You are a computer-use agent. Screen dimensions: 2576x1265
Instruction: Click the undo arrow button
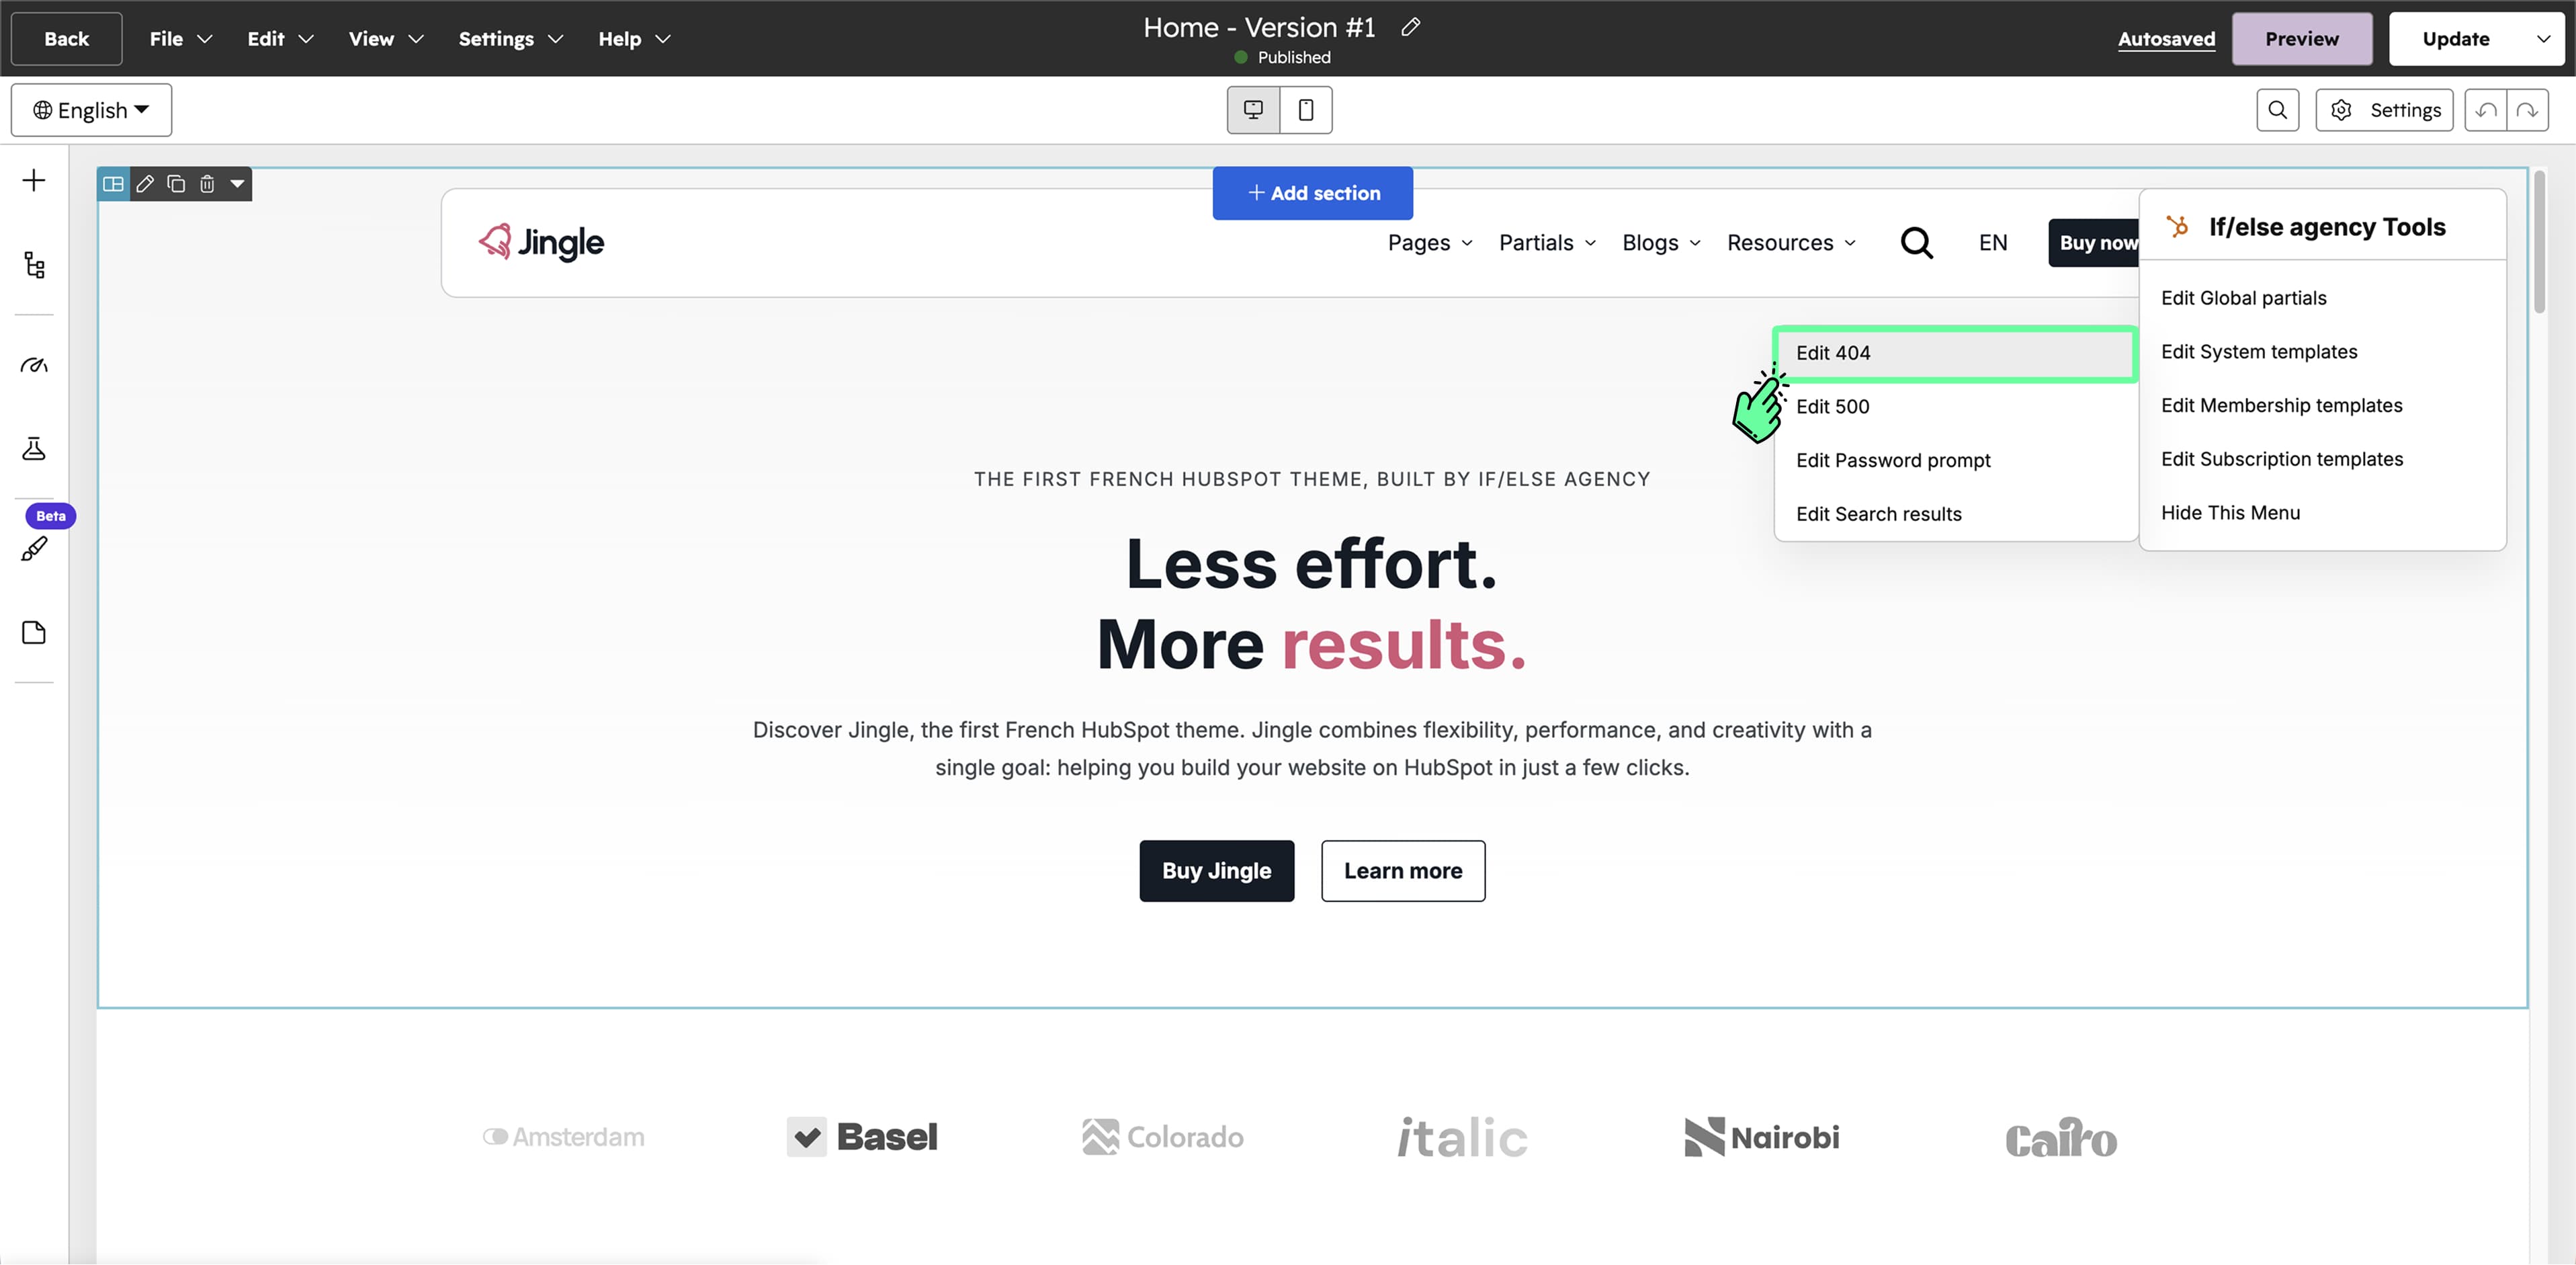tap(2486, 110)
